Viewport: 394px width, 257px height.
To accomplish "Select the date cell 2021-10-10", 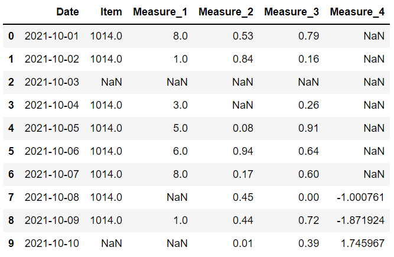I will (51, 244).
